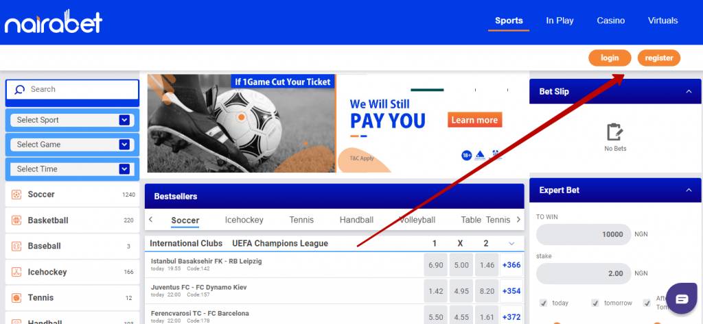Screen dimensions: 703x324
Task: Click the Basketball icon in sidebar
Action: pos(16,220)
